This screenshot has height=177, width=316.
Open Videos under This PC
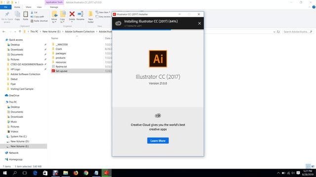pyautogui.click(x=14, y=132)
